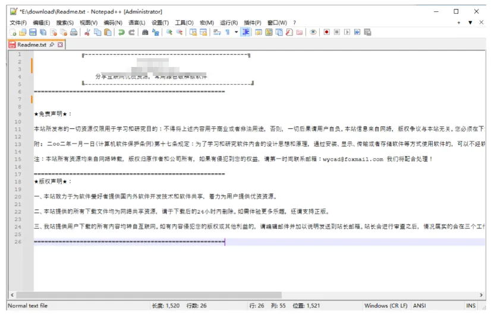This screenshot has width=491, height=315.
Task: Click Windows (CR LF) in status bar
Action: click(x=386, y=306)
